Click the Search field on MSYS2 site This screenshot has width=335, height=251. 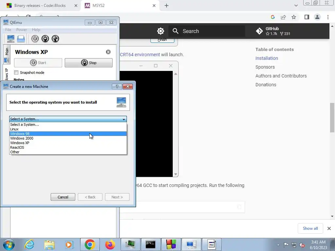(x=207, y=31)
